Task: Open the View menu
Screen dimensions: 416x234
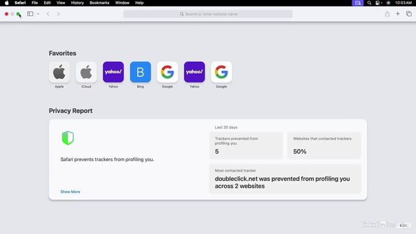Action: click(60, 3)
